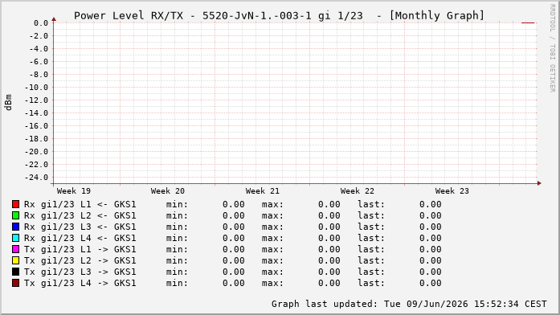Viewport: 560px width, 315px height.
Task: Click the min value in Rx L3 row
Action: (234, 227)
